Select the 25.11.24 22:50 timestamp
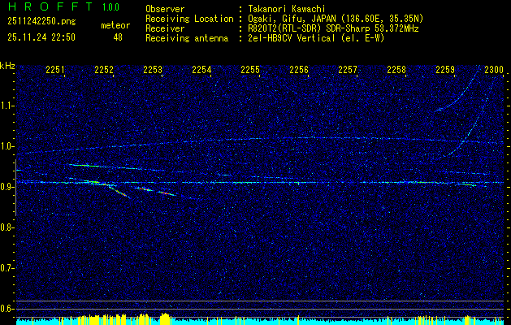This screenshot has width=511, height=325. click(x=41, y=37)
